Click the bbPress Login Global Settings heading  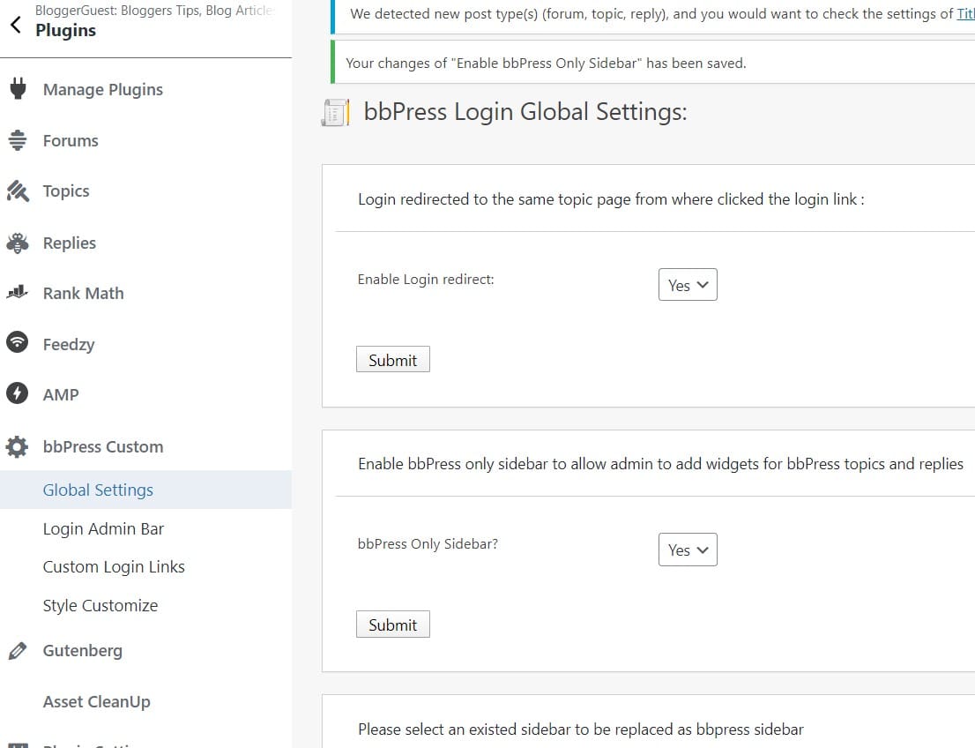(x=525, y=112)
